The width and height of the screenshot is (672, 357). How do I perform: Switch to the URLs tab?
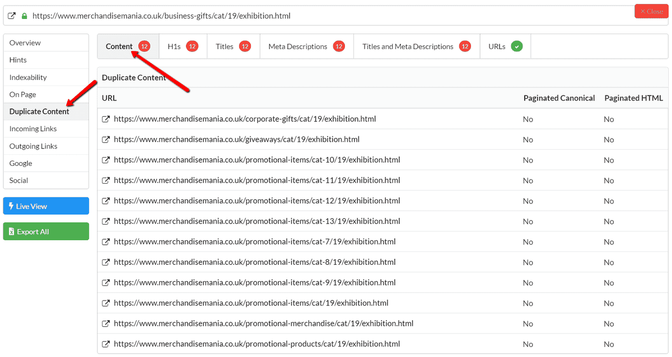506,46
